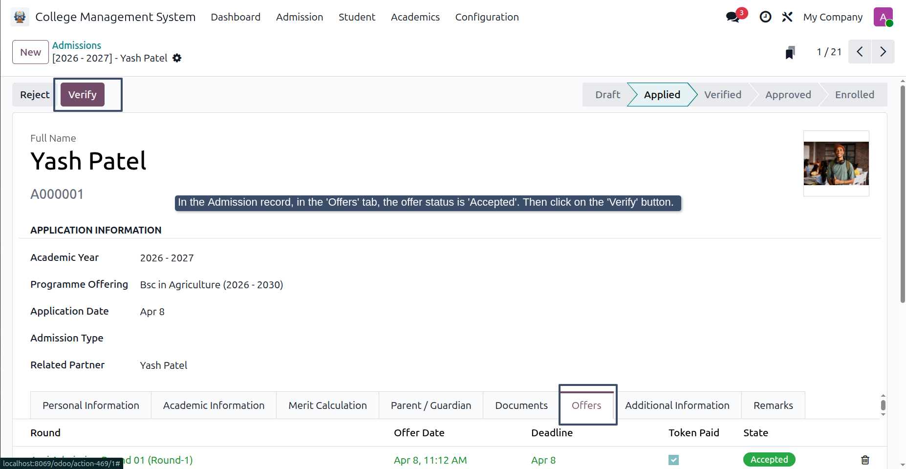Open the Configuration menu

point(487,17)
